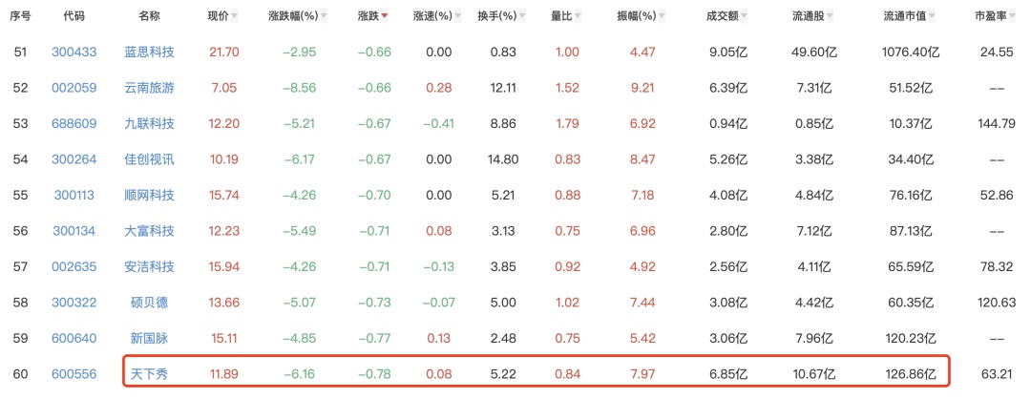Viewport: 1031px width, 399px height.
Task: Click the red sort arrow beside 涨跌
Action: coord(385,17)
